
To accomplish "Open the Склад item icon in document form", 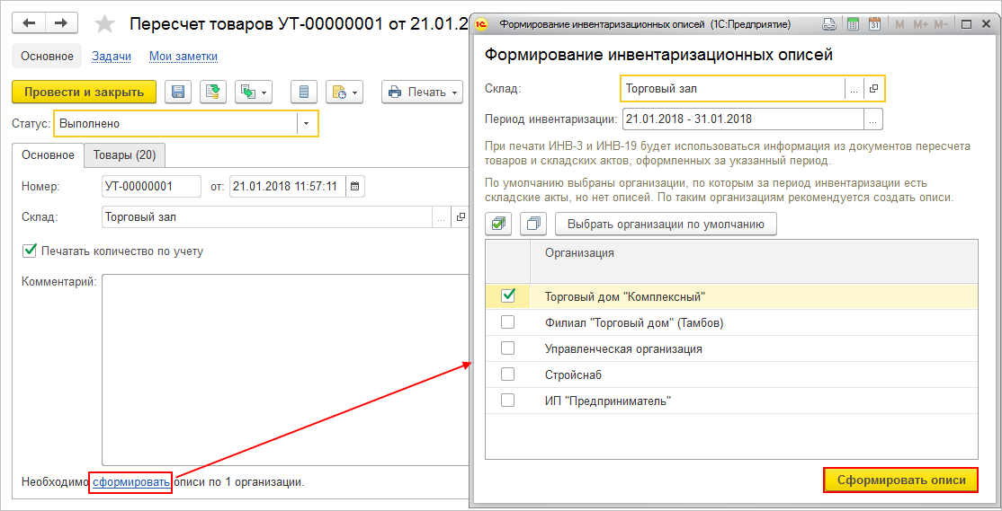I will [460, 217].
